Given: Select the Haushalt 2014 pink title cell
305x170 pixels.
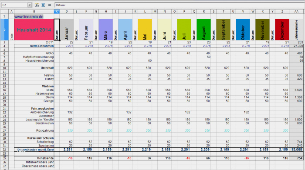Looking at the screenshot, I should pos(34,30).
